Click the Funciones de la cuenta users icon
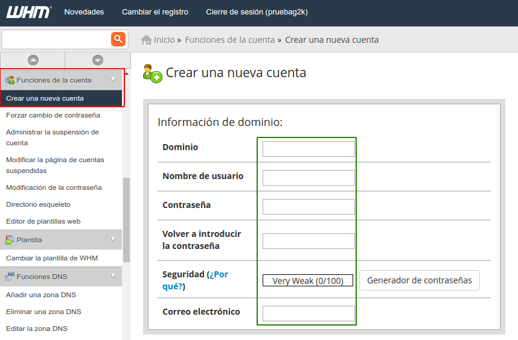 10,80
